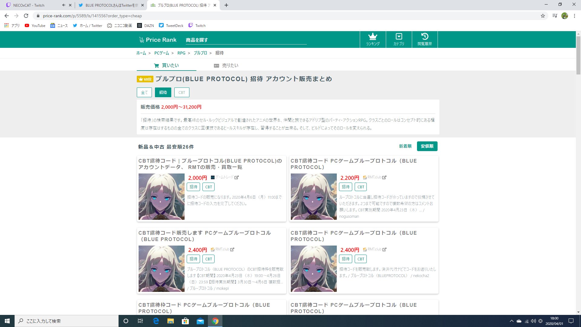Open the TweetDeck bookmark
The height and width of the screenshot is (327, 581).
click(171, 25)
